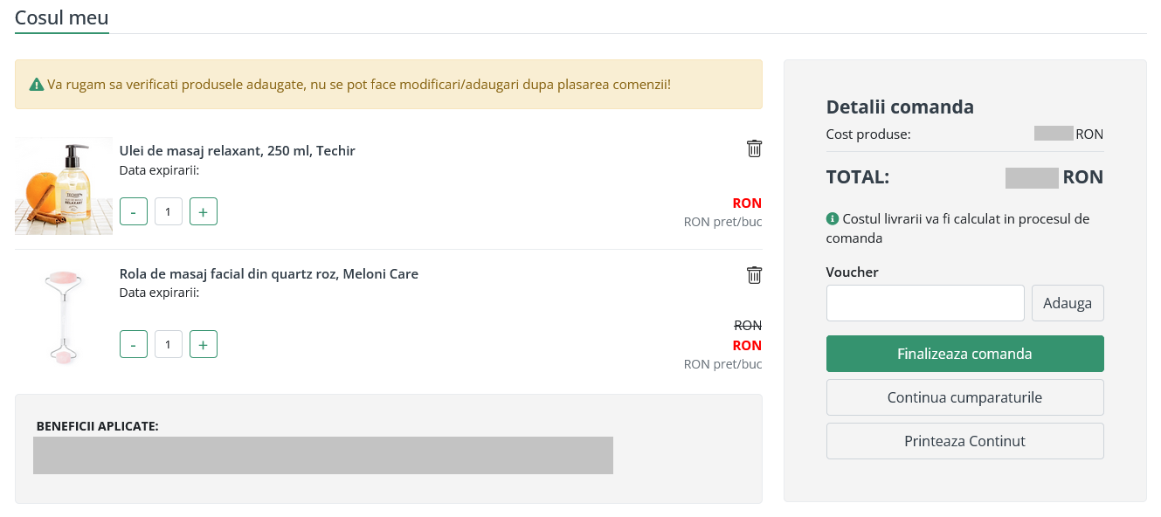Decrease quantity of Rola de masaj facial
The height and width of the screenshot is (517, 1161).
(x=134, y=344)
